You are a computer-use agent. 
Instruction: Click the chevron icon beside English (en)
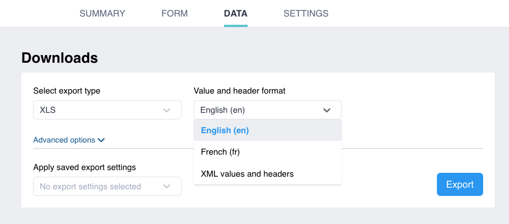point(327,110)
